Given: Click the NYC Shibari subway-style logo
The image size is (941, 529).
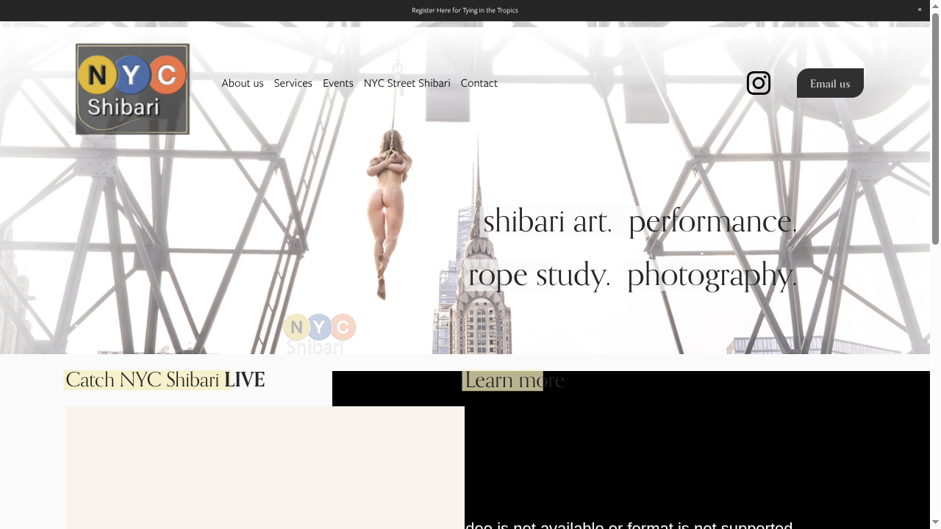Looking at the screenshot, I should tap(132, 88).
